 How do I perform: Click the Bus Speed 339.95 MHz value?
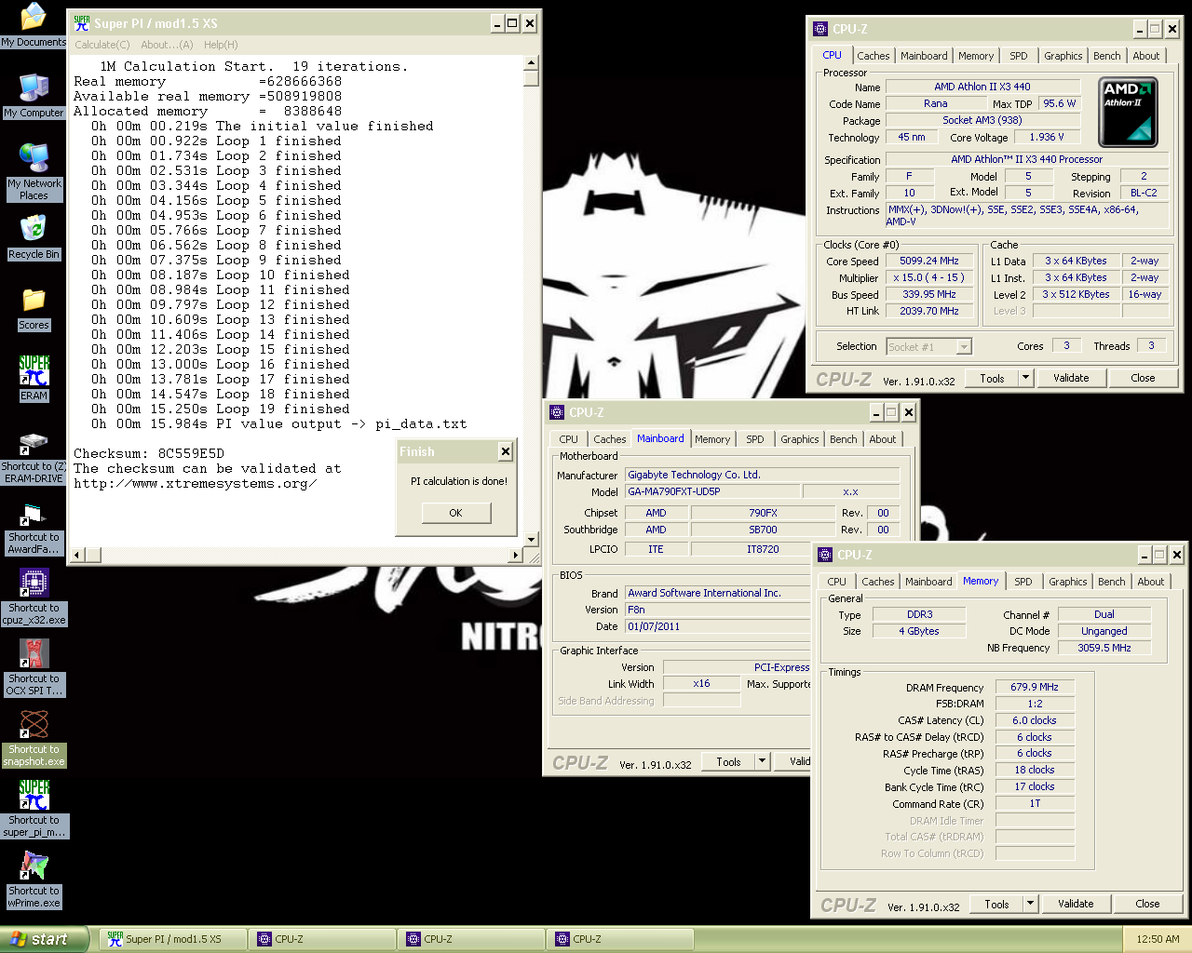[x=928, y=295]
